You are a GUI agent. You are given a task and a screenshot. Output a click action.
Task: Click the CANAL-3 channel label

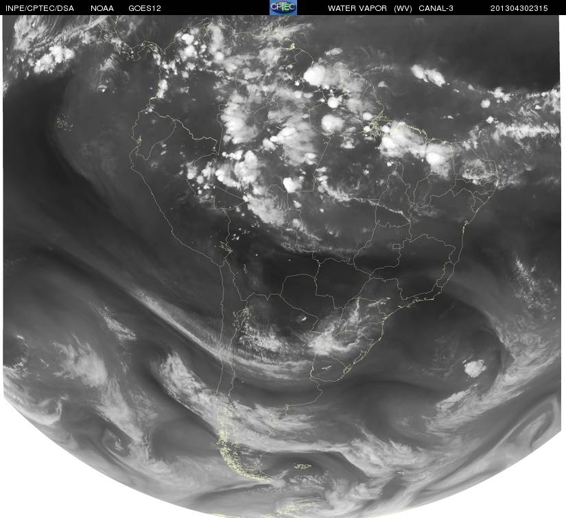(x=436, y=8)
